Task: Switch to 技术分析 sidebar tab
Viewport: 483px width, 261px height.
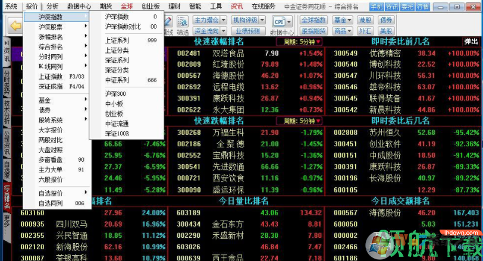Action: point(7,111)
